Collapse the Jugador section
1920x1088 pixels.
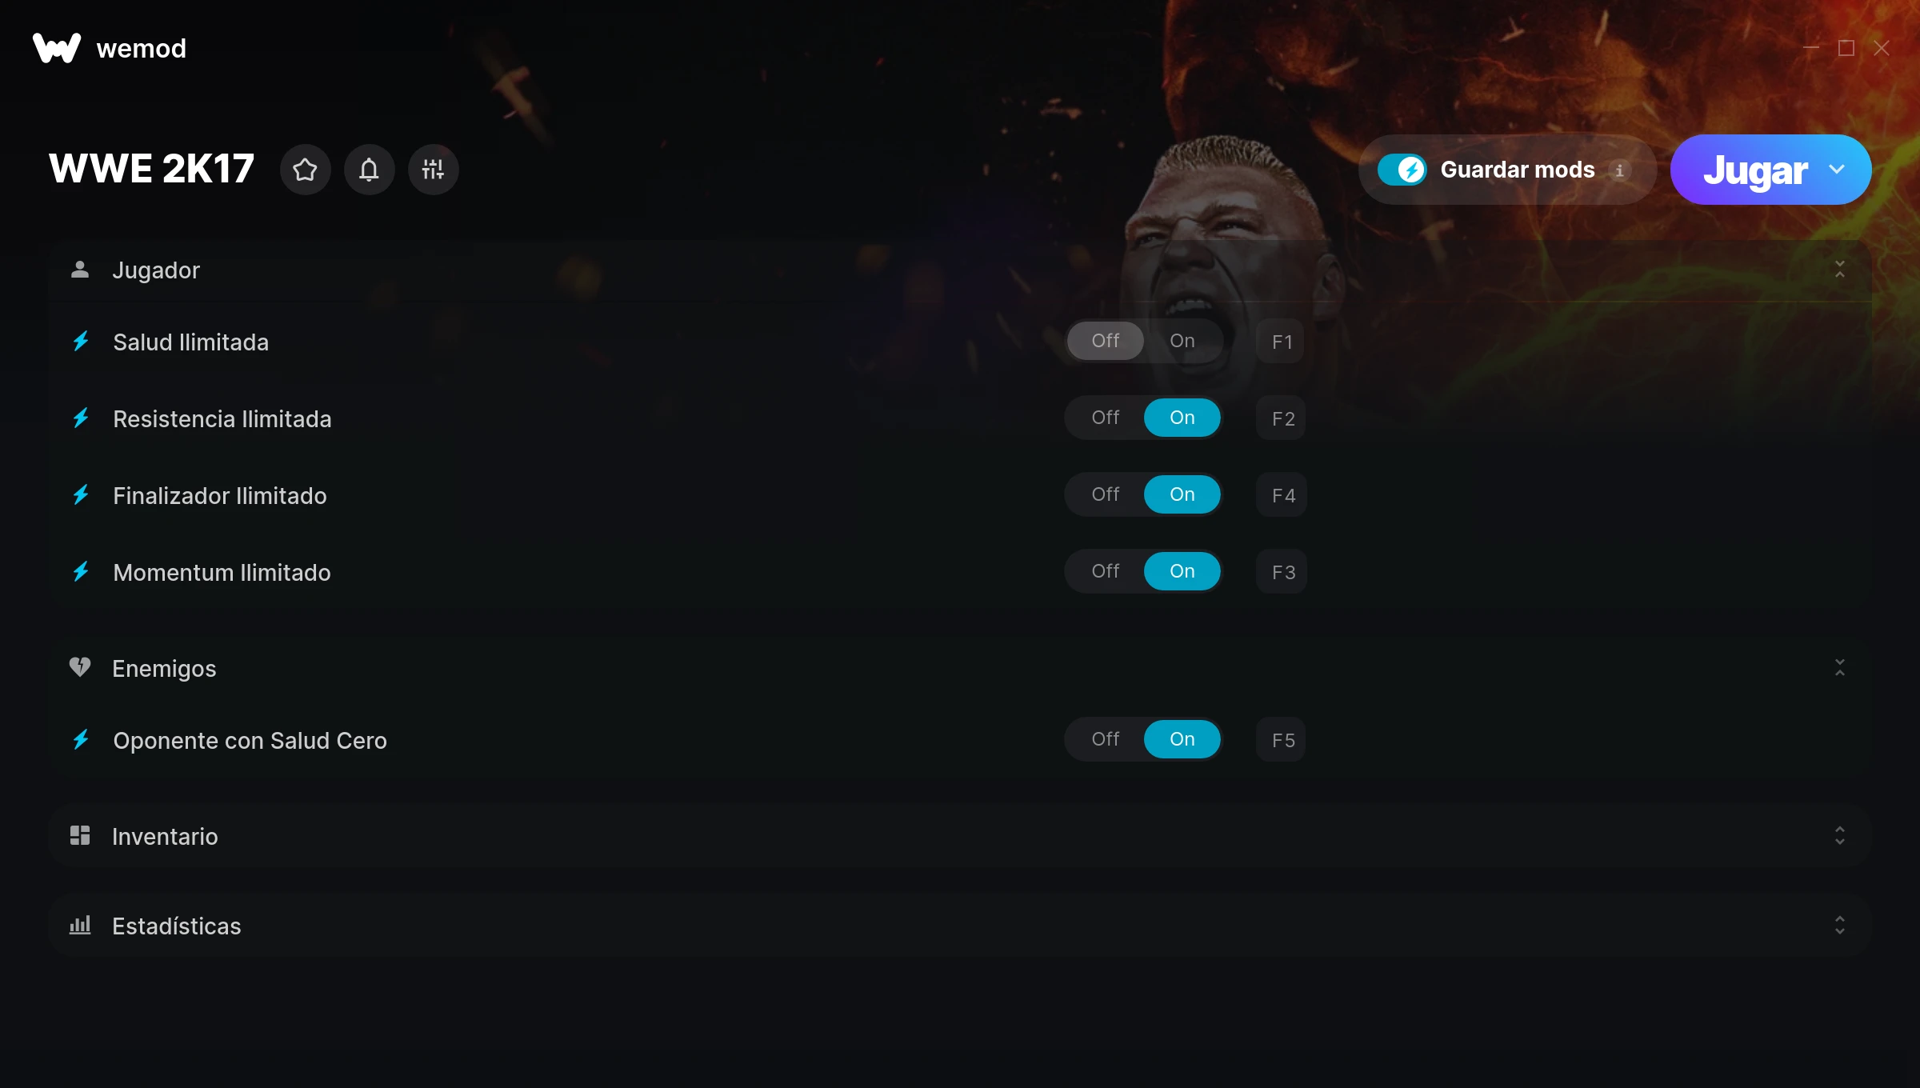(x=1839, y=270)
